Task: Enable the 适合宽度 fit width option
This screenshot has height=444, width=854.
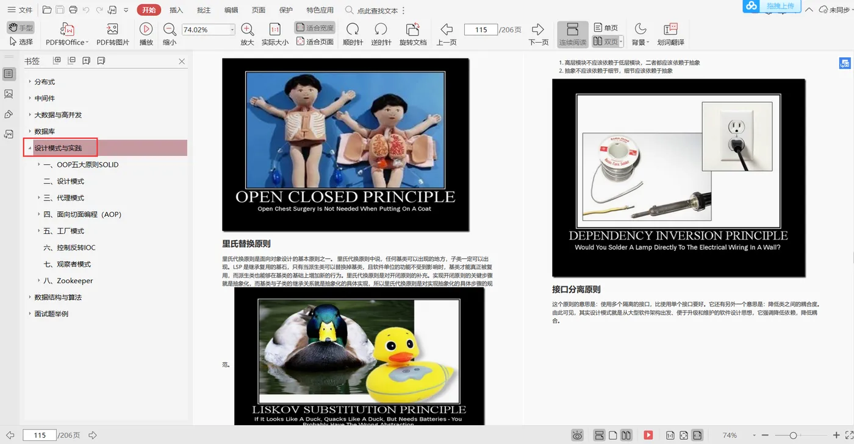Action: 315,28
